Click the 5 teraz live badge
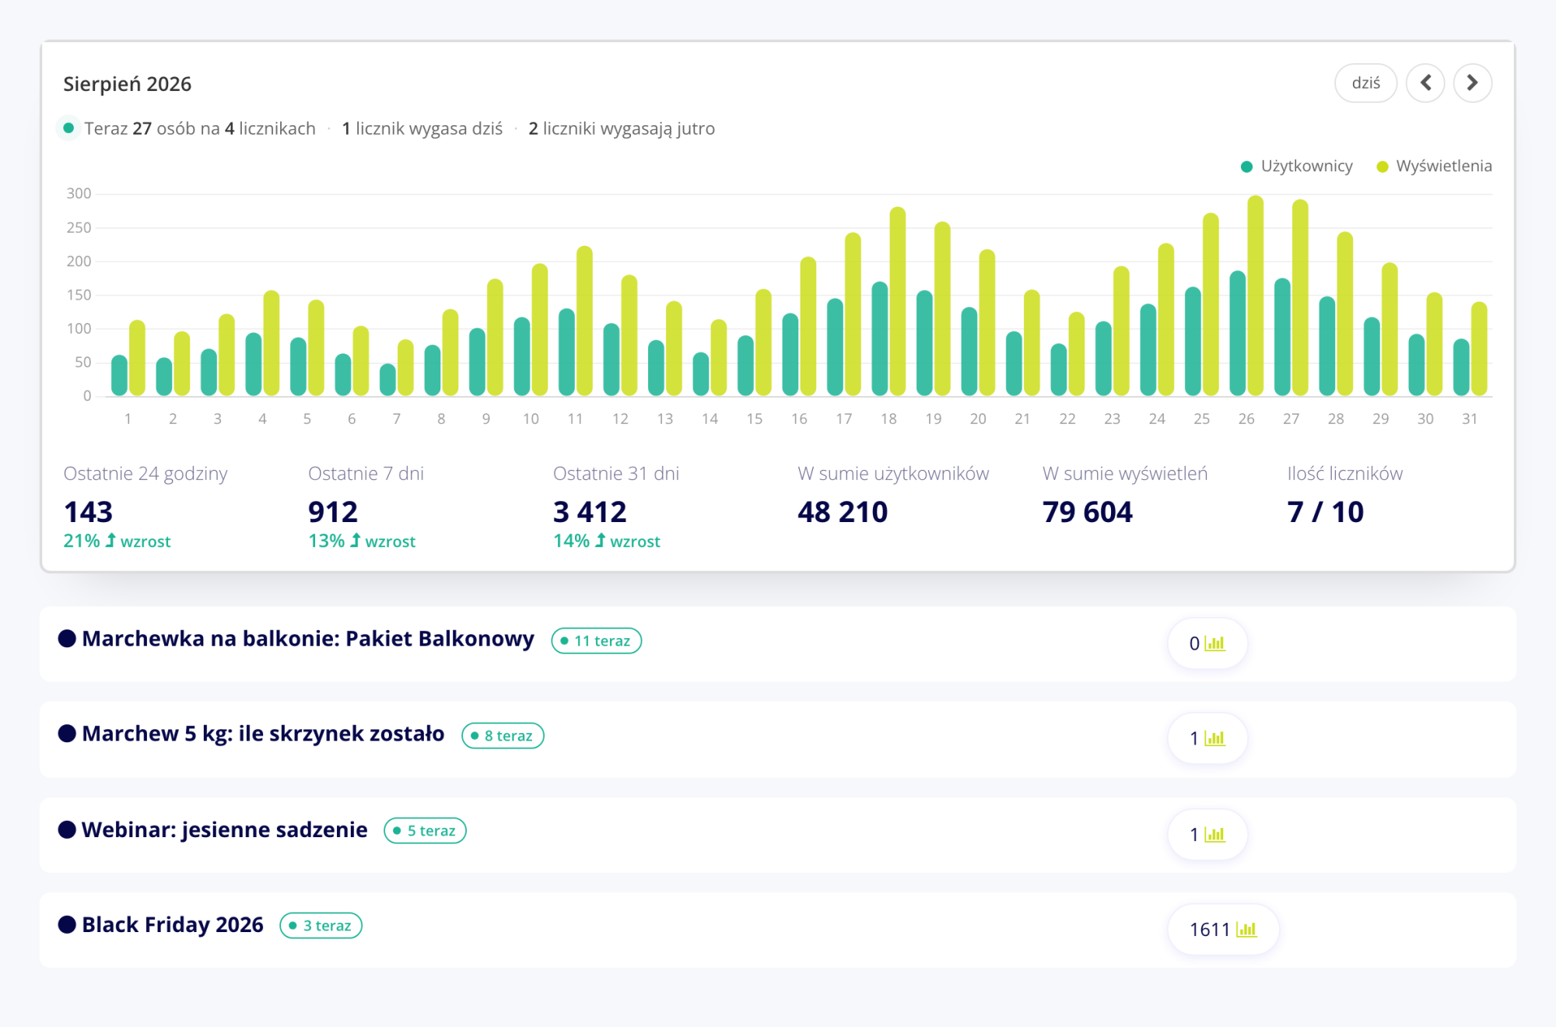The width and height of the screenshot is (1556, 1027). [x=425, y=831]
